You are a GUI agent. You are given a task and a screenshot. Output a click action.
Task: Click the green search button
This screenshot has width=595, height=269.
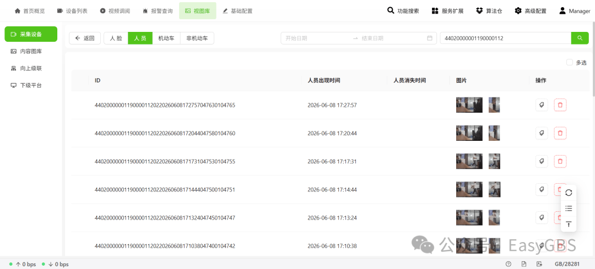580,38
